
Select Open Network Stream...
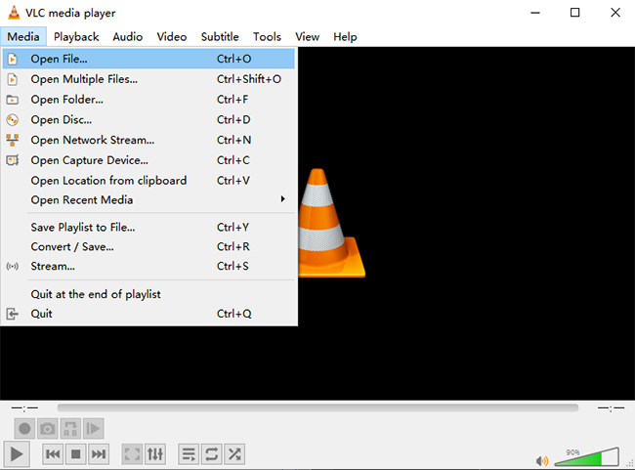point(148,140)
